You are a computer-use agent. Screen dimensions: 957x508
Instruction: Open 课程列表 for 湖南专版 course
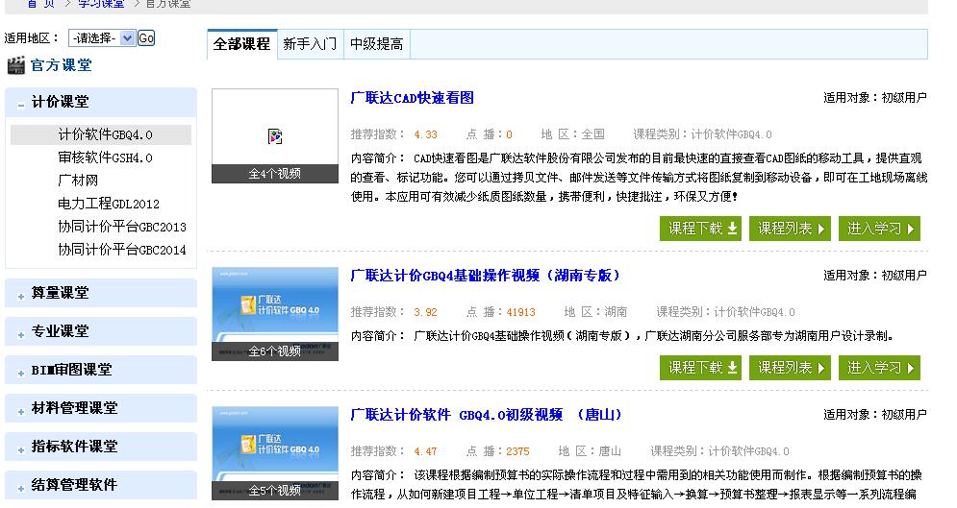[x=790, y=368]
